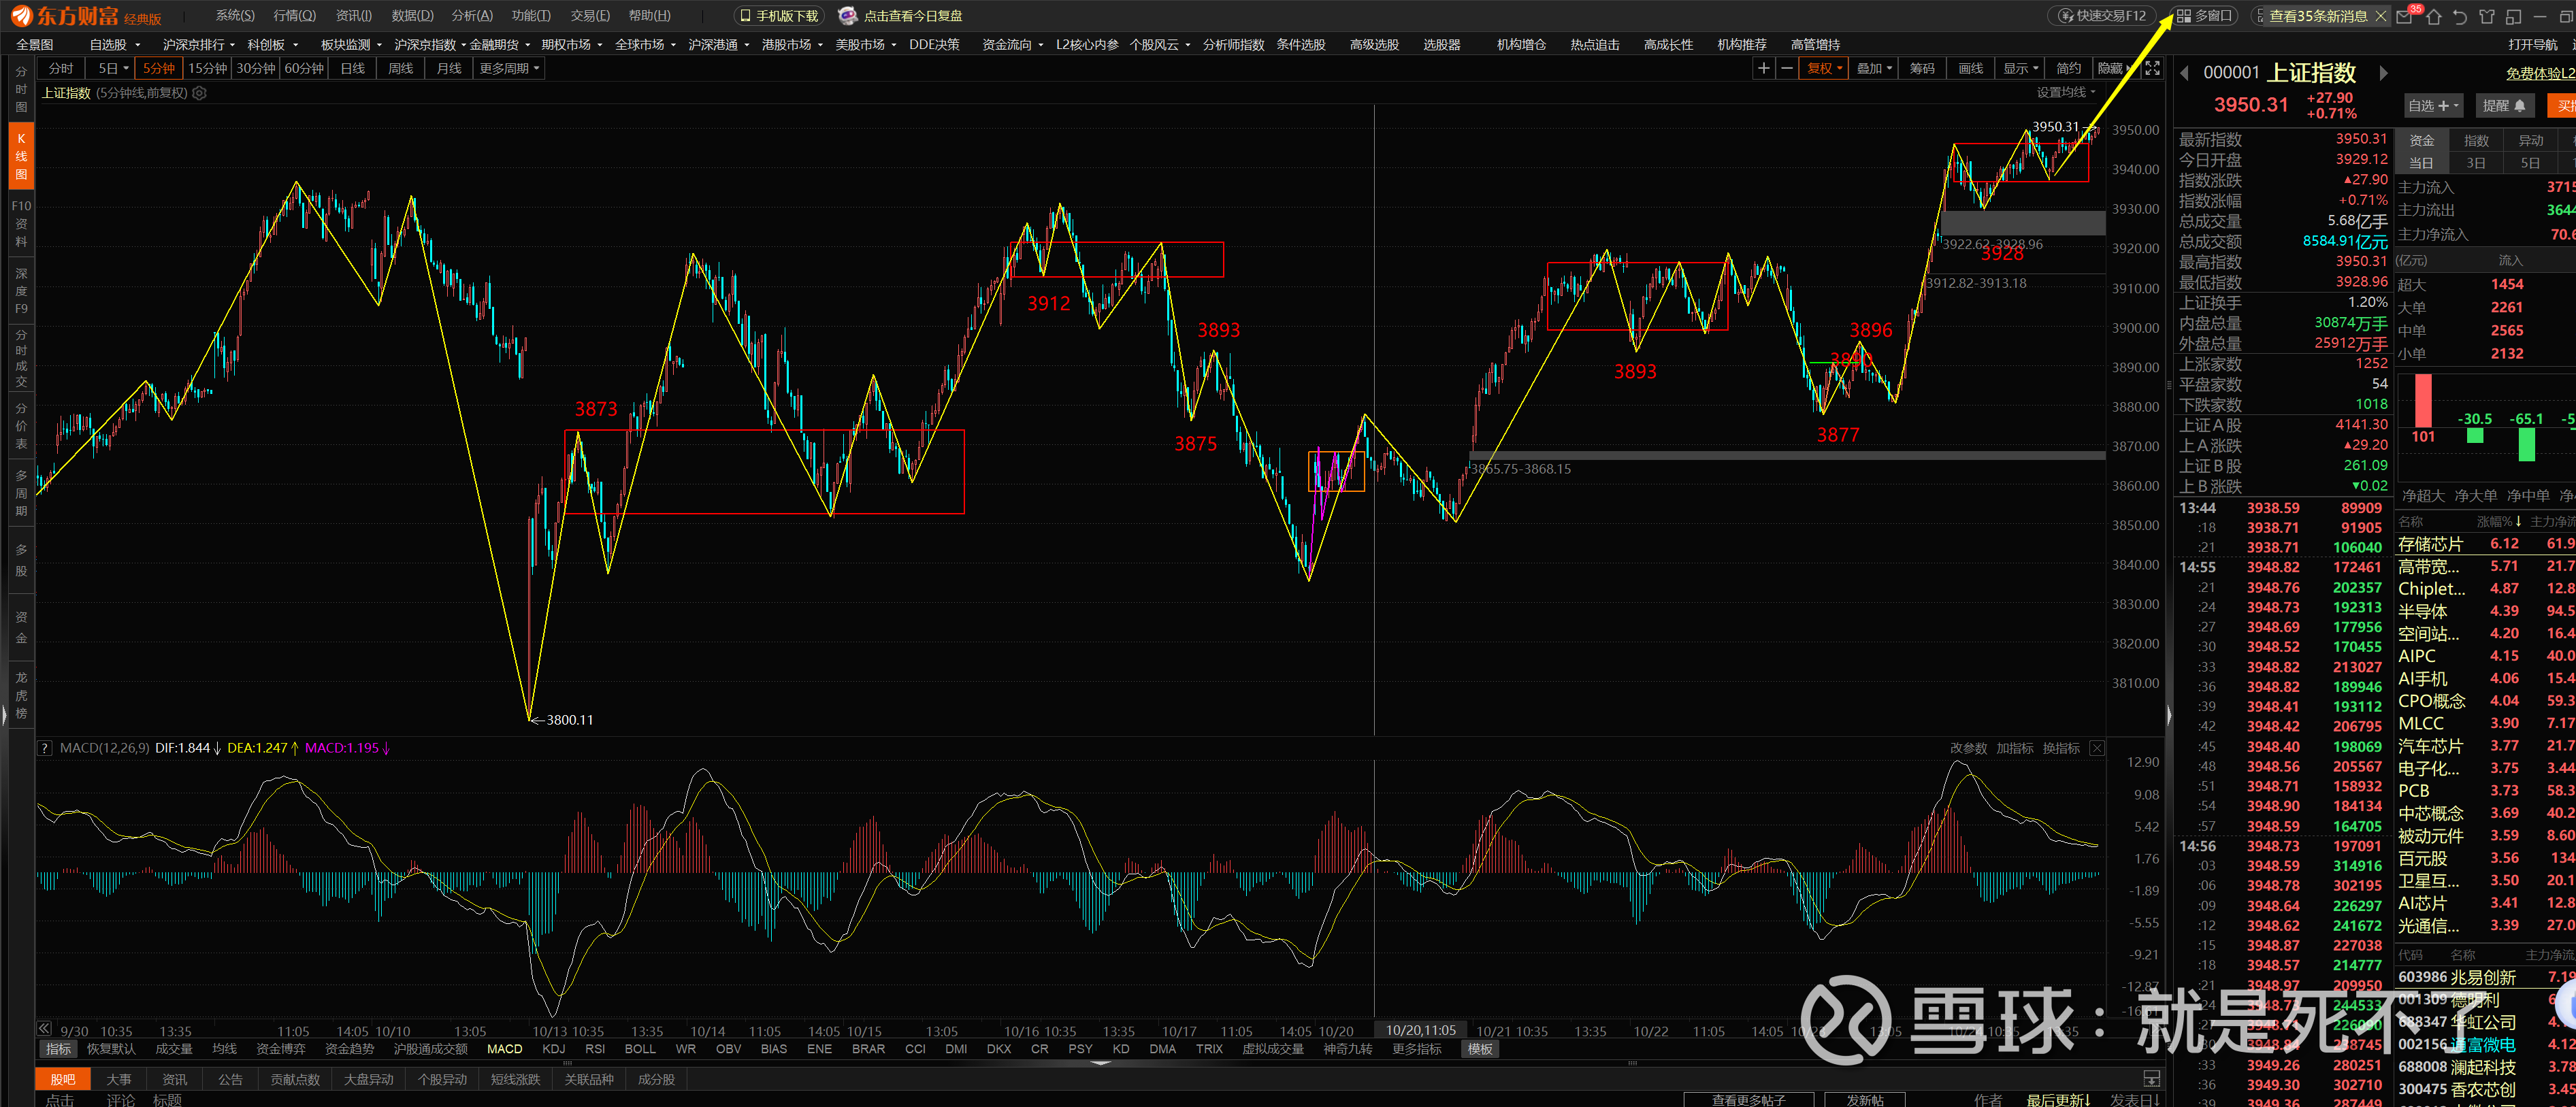Click the undo/back arrow icon

point(2460,16)
